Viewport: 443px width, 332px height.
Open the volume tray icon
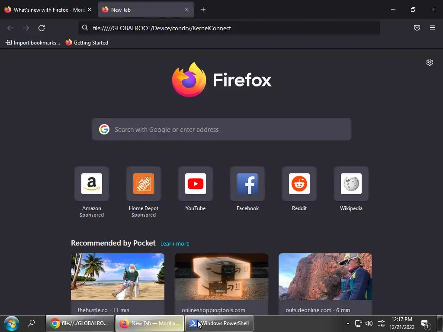[x=369, y=323]
